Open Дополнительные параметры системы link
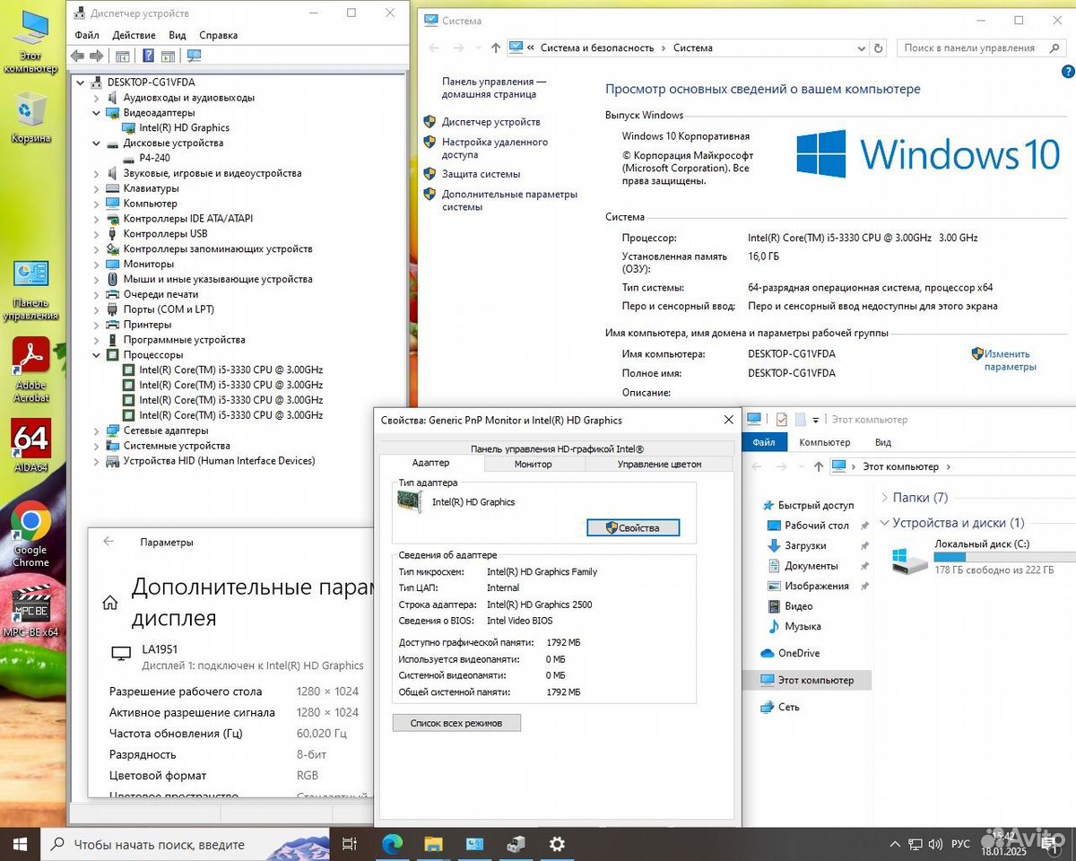1076x861 pixels. pos(510,200)
